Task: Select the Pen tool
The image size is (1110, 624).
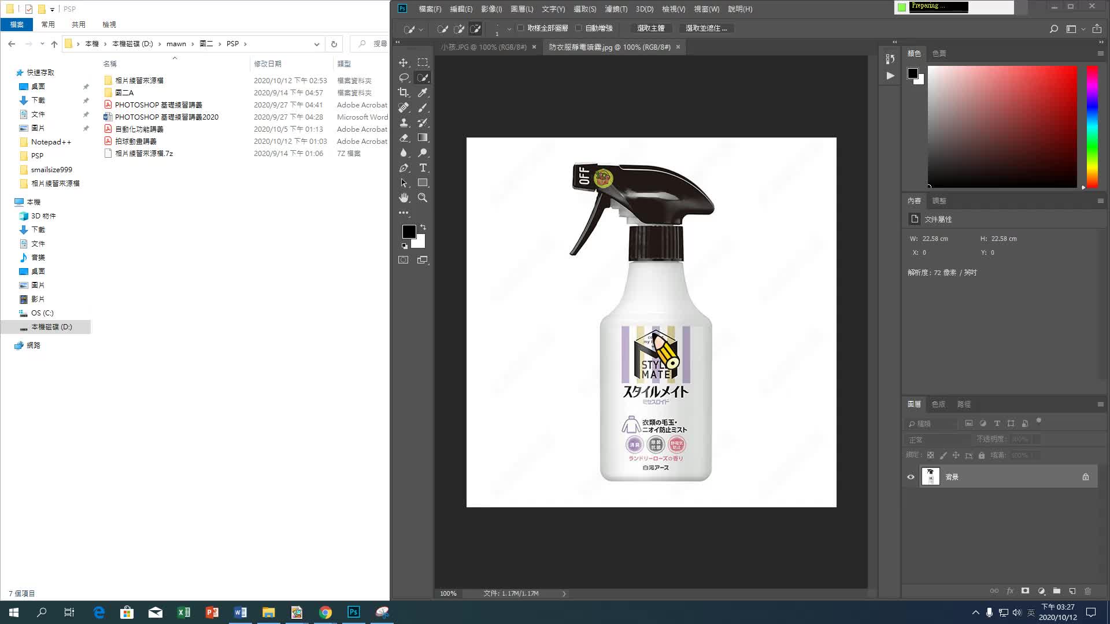Action: (x=404, y=168)
